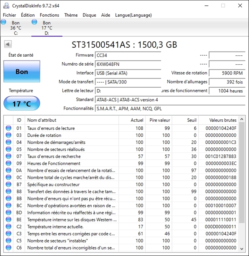This screenshot has width=249, height=256.
Task: Open the Langue(Language) menu
Action: pos(133,15)
